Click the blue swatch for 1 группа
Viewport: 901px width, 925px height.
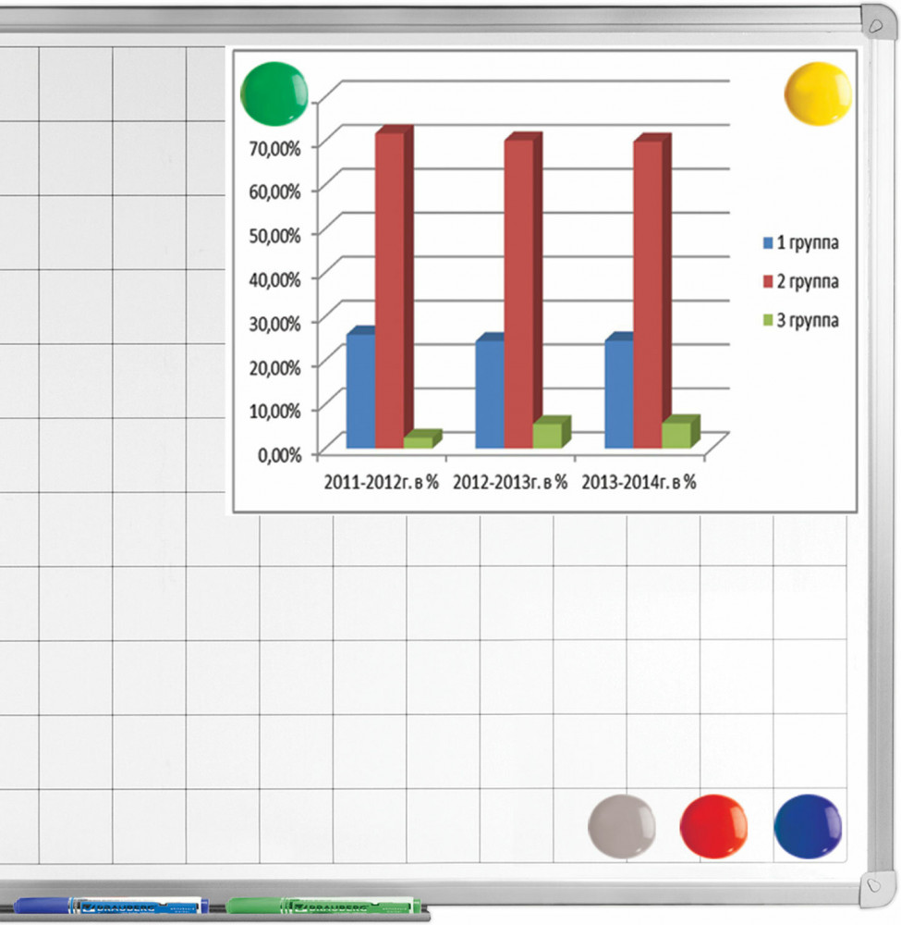tap(767, 244)
